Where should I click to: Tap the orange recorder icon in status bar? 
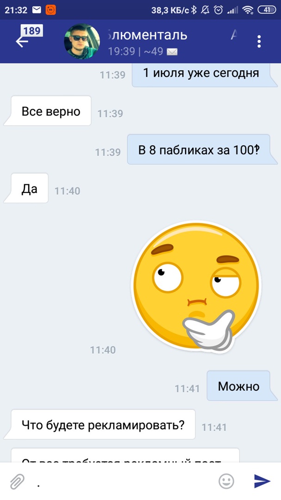click(51, 10)
